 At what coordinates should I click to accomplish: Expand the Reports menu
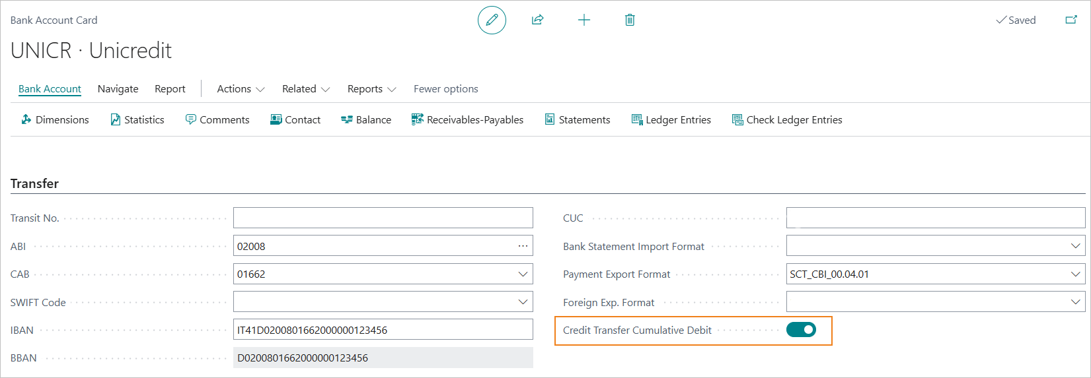[x=371, y=89]
